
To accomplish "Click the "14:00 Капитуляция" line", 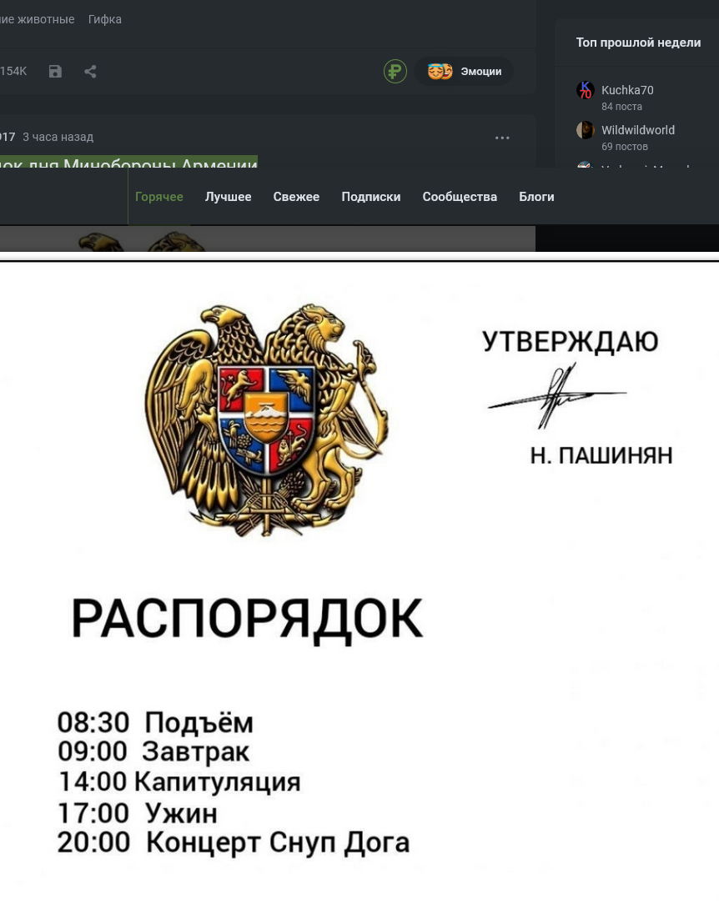I will tap(179, 781).
